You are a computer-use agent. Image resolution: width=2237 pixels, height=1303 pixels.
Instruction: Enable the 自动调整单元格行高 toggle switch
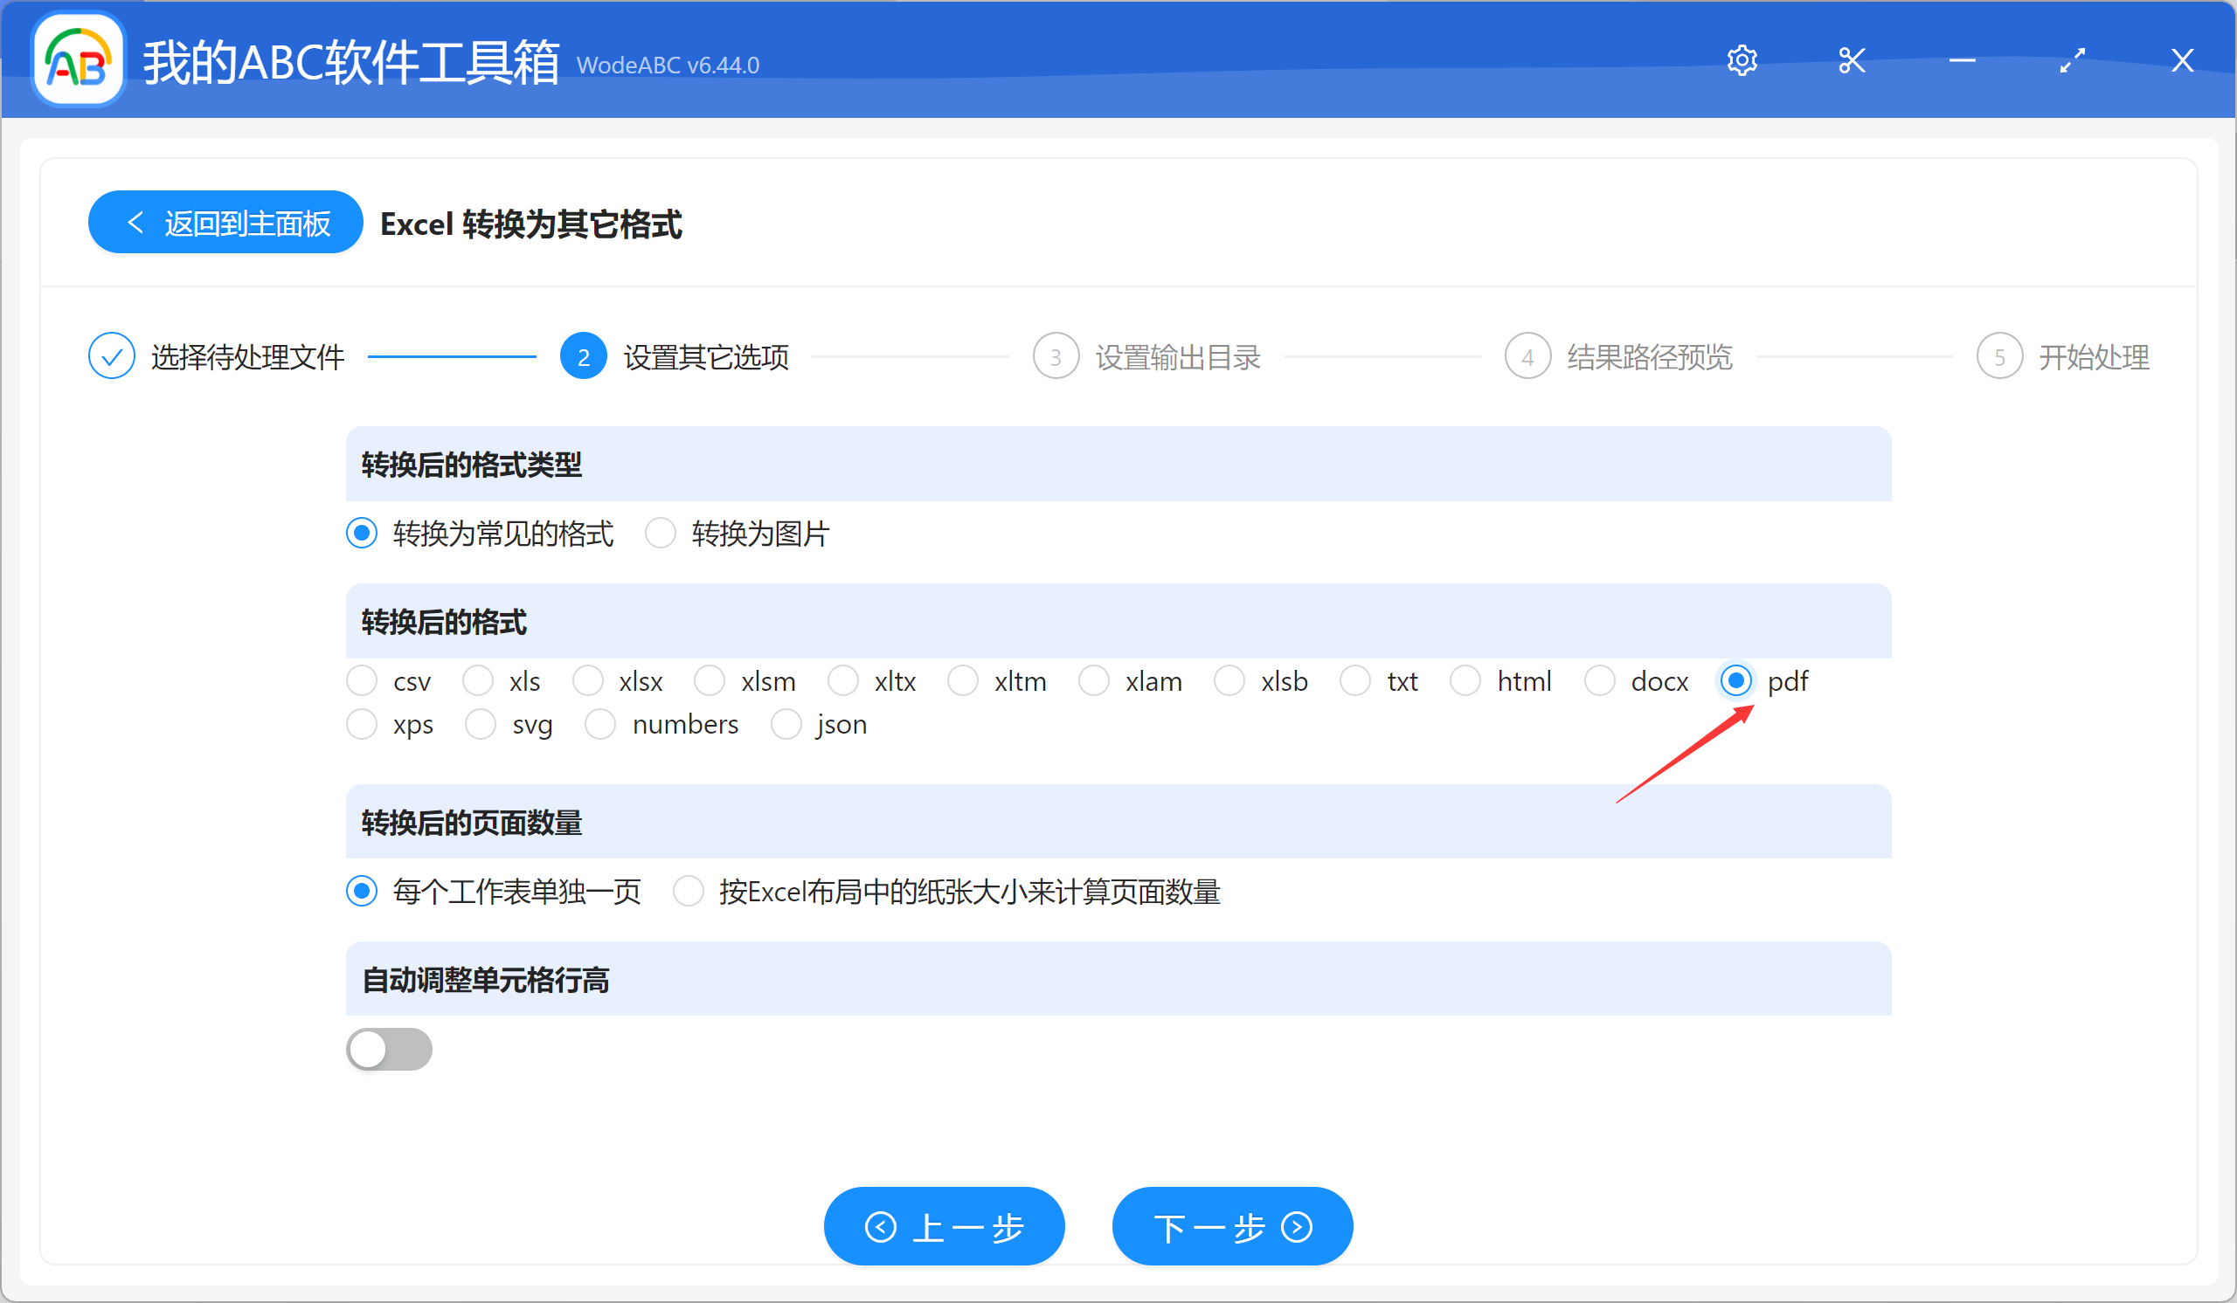(389, 1049)
